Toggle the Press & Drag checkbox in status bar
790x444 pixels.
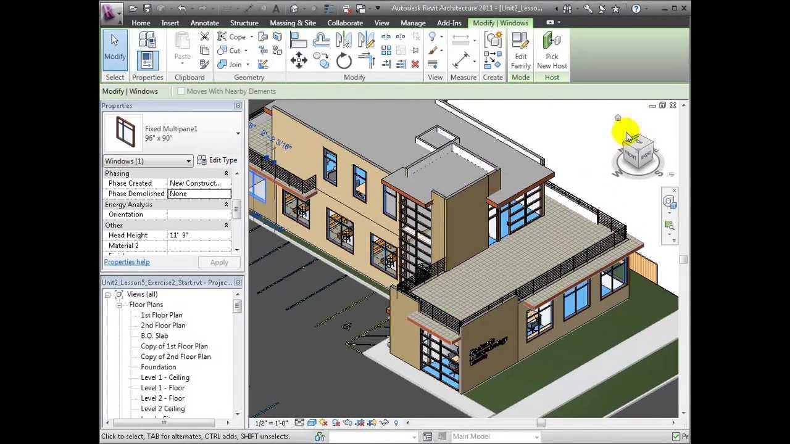pos(676,437)
